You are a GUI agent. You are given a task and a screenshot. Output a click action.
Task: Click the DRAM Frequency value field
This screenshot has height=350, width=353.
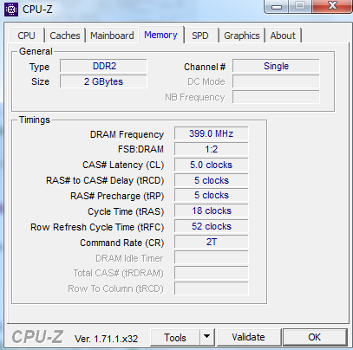(212, 133)
